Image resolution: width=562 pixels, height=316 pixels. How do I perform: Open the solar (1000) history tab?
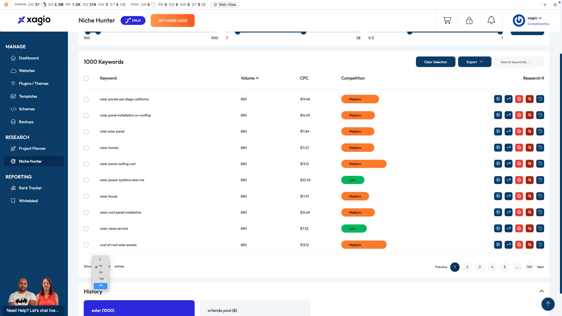point(139,308)
